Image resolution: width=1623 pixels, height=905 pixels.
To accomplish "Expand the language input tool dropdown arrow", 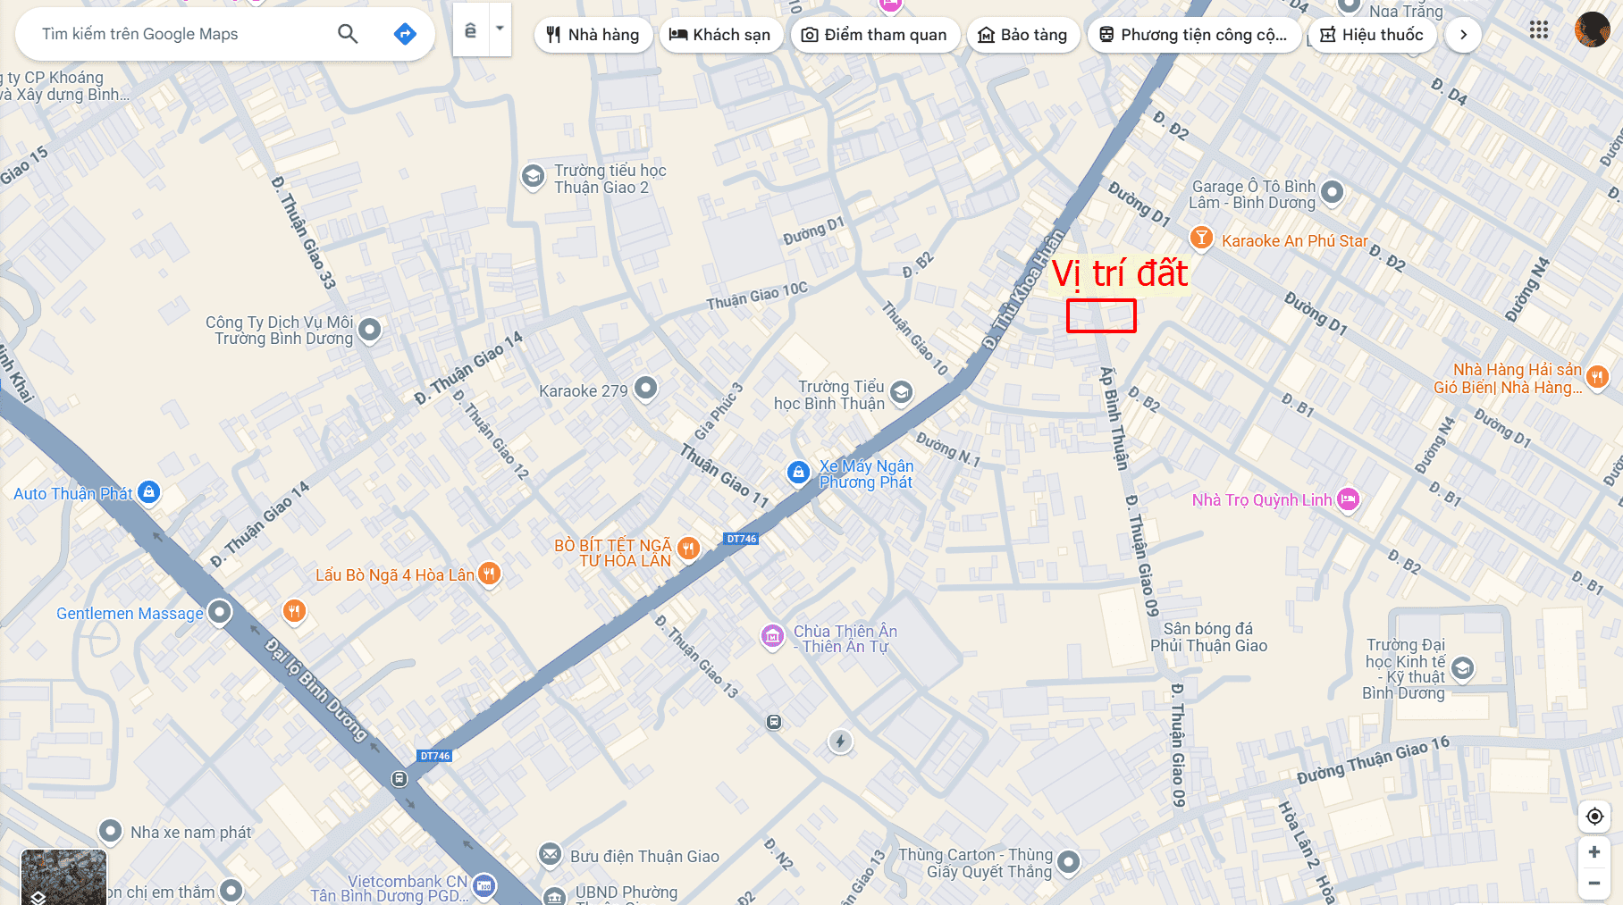I will coord(500,29).
